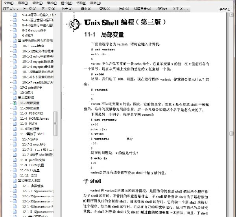Click page icon beside 9-4-5通过管道向循环
Viewport: 236px width, 217px height.
click(x=15, y=20)
